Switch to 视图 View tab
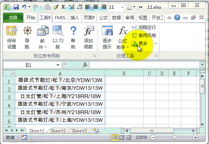The image size is (209, 144). coord(143,17)
